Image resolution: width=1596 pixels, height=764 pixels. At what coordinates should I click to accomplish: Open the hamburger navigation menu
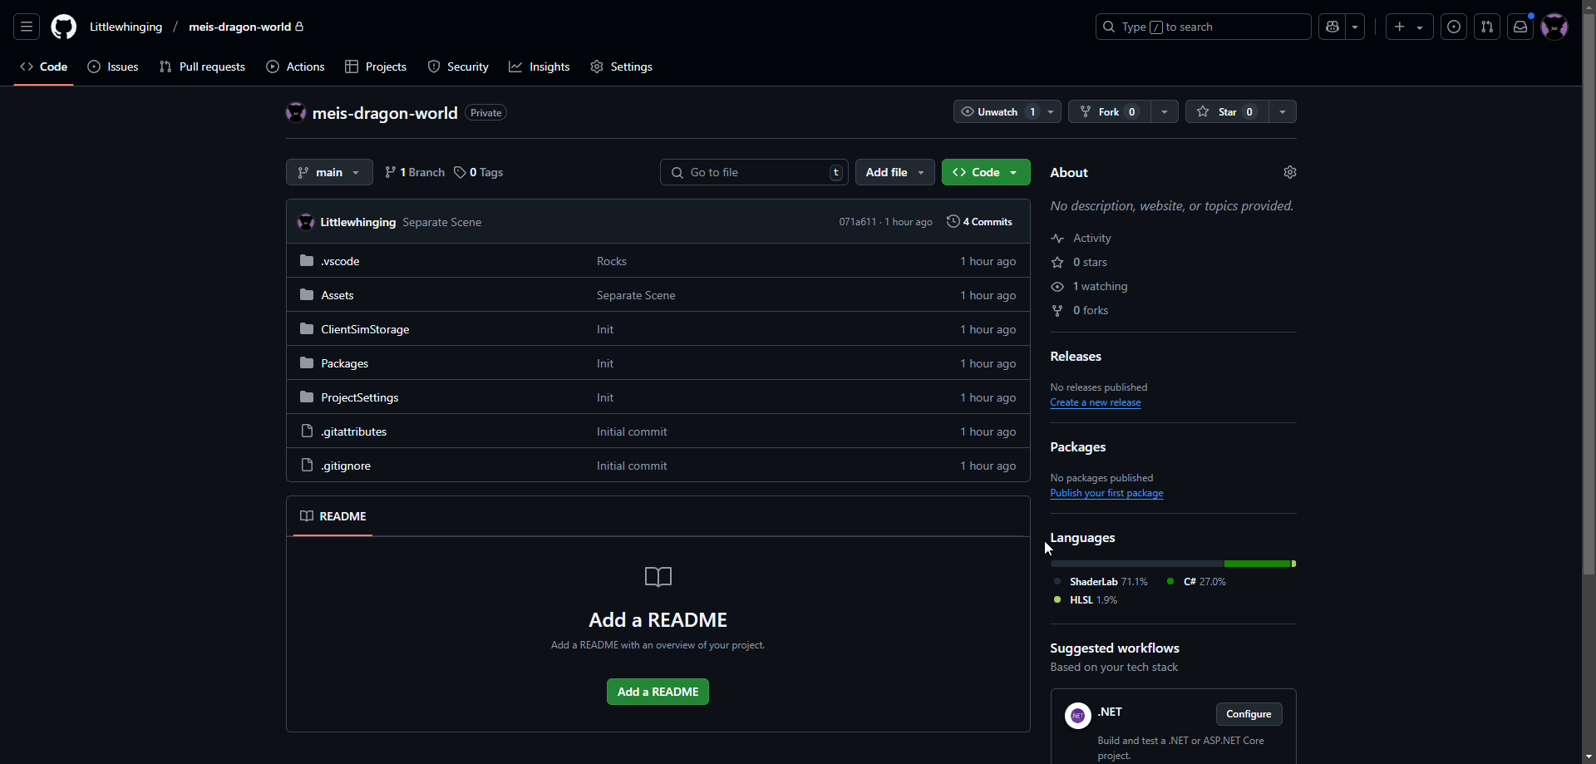(27, 27)
